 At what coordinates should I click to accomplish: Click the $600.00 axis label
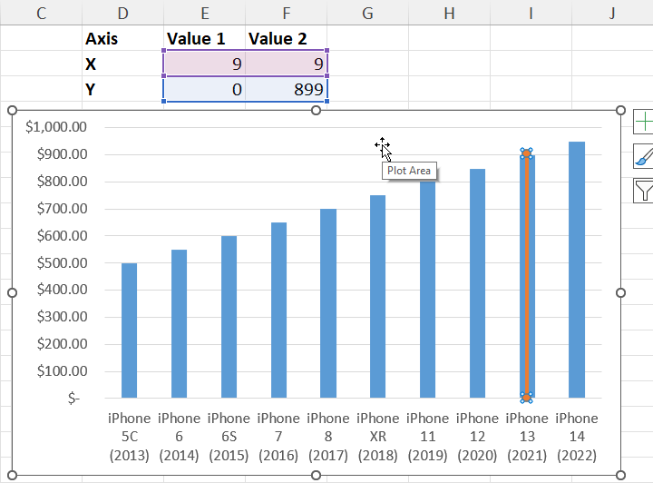(62, 235)
